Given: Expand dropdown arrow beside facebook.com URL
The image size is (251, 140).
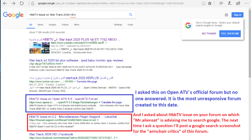Looking at the screenshot, I should [x=117, y=138].
